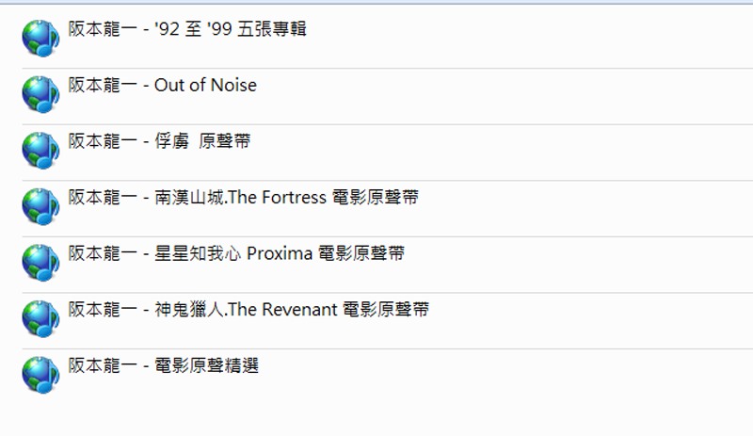Open the 阪本龍一 - 俘虜 原聲帶 link
Screen dimensions: 753x436
159,141
